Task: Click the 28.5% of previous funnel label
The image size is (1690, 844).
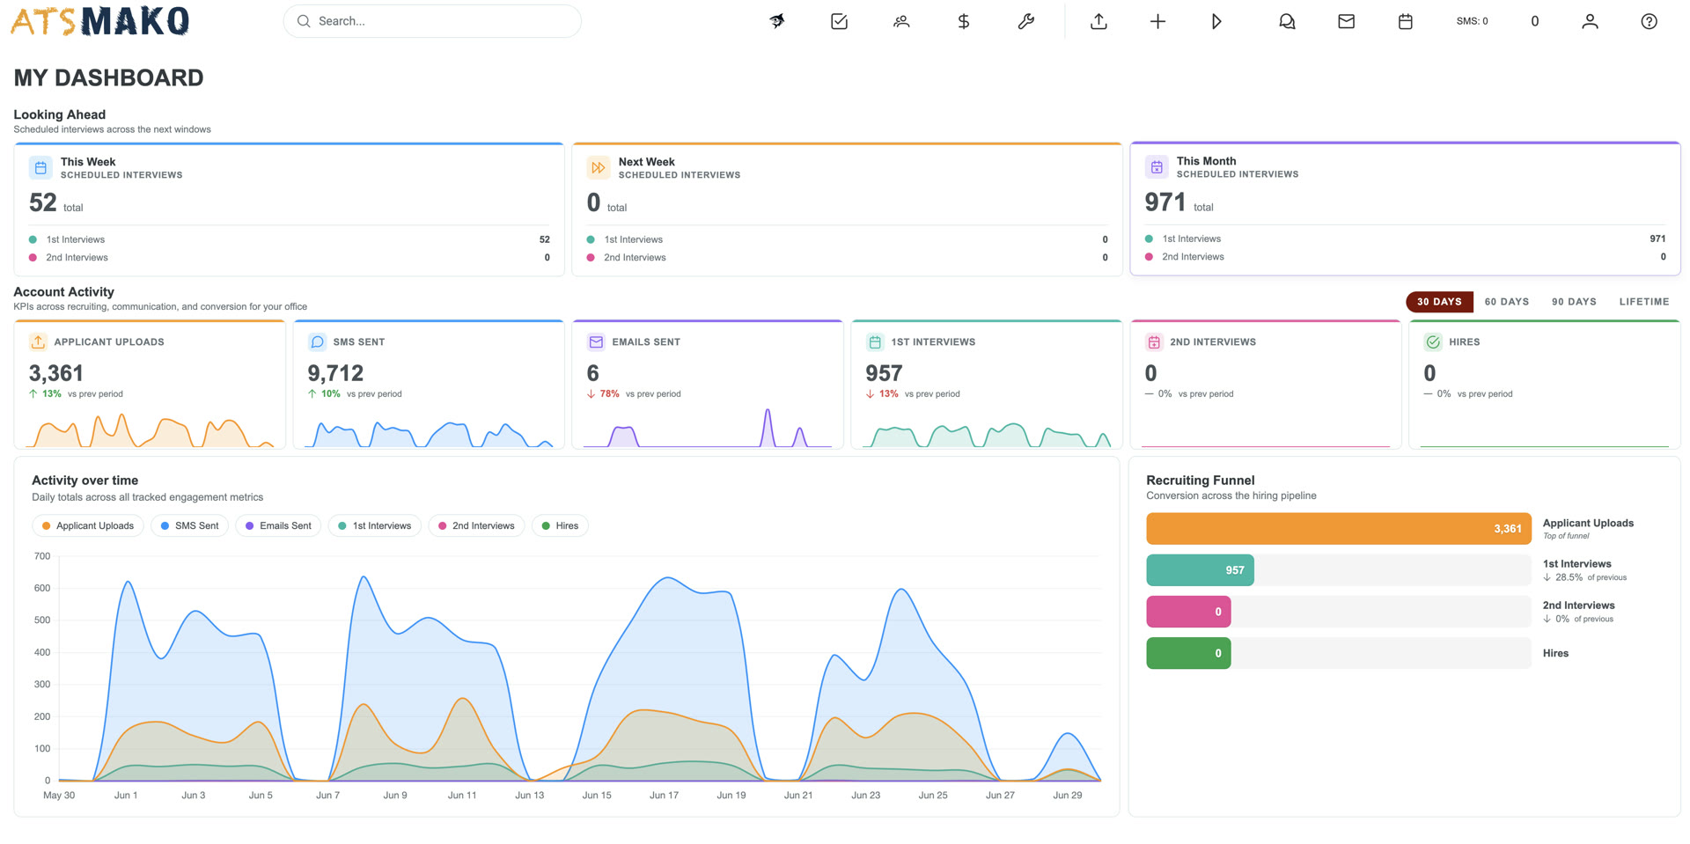Action: coord(1585,578)
